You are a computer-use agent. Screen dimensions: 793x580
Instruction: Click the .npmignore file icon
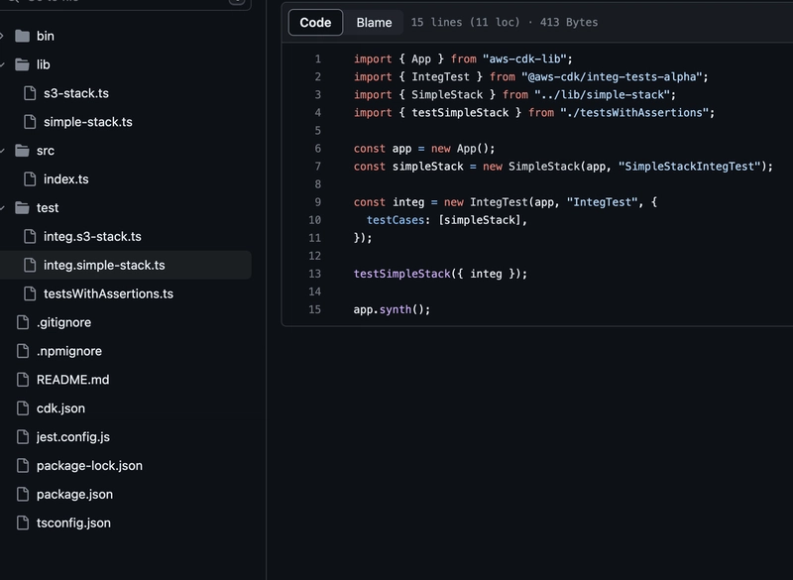tap(23, 351)
